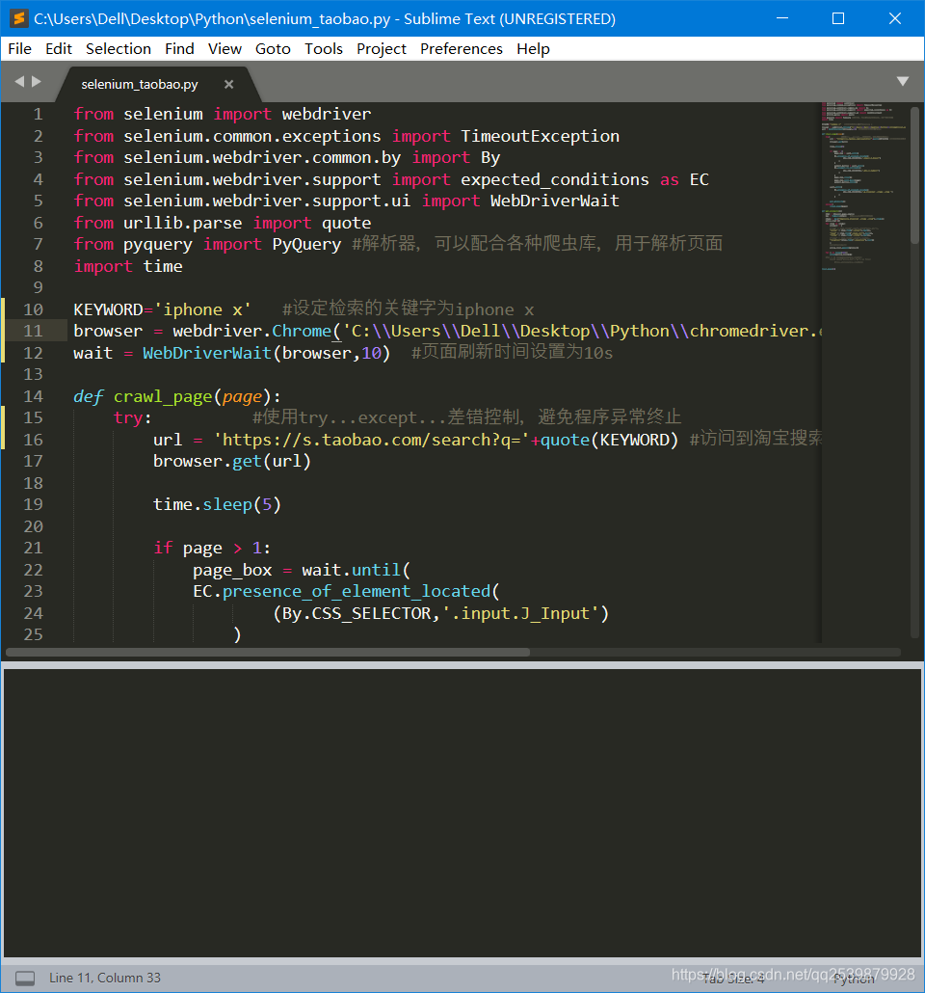Viewport: 925px width, 993px height.
Task: Open the Help menu
Action: (x=533, y=49)
